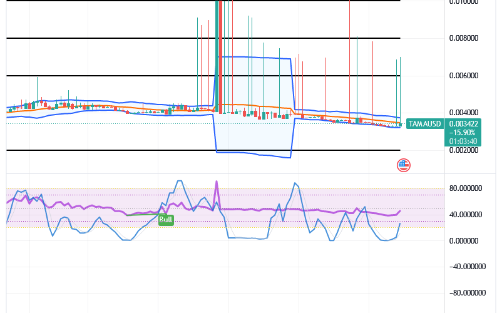Click the 0.004000 price axis label

pyautogui.click(x=464, y=113)
